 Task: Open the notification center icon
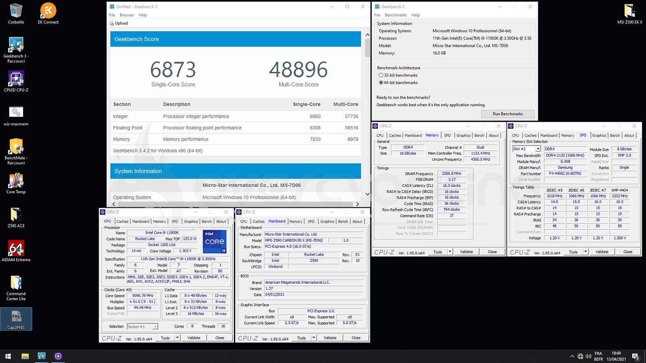(636, 357)
